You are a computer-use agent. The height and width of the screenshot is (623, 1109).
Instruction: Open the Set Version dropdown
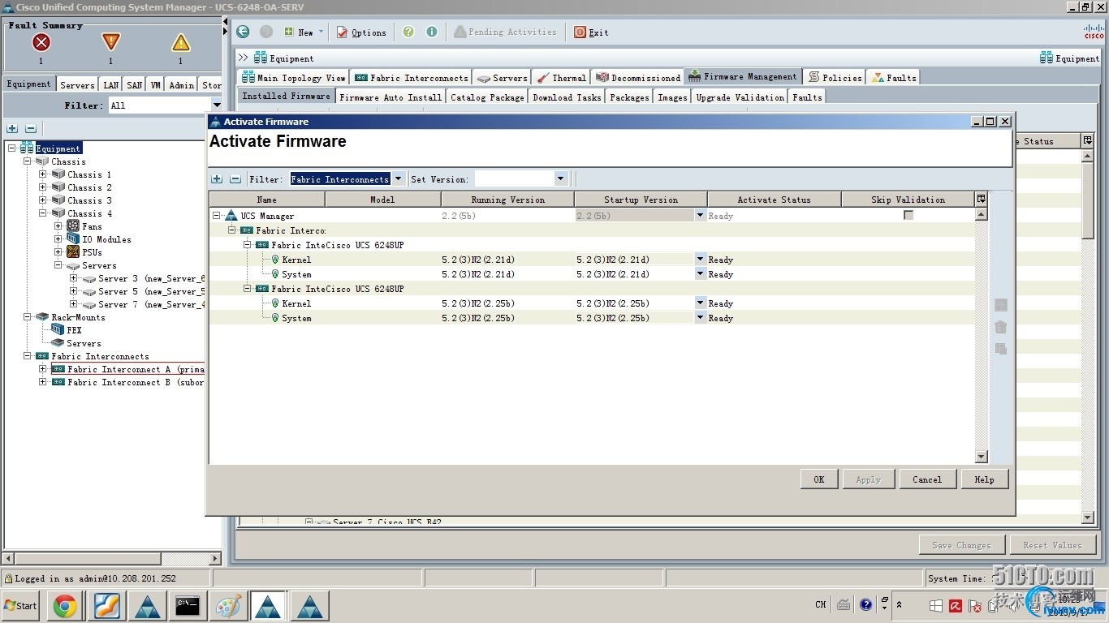tap(560, 178)
